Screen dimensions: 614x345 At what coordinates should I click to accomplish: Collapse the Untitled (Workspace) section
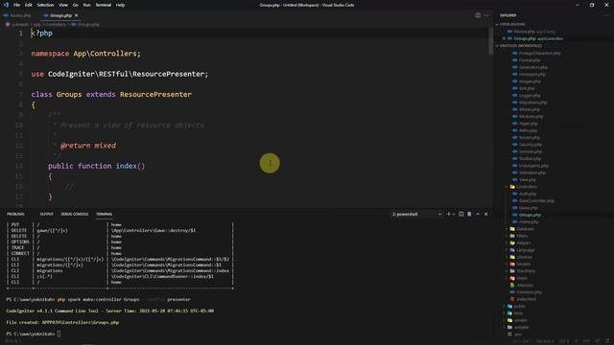[521, 46]
